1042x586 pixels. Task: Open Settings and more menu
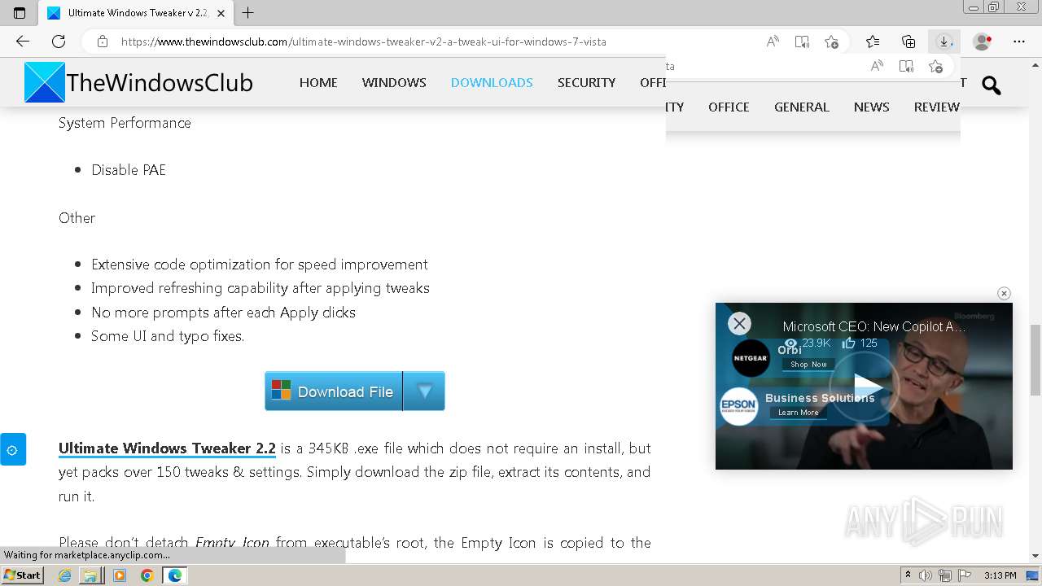tap(1019, 42)
